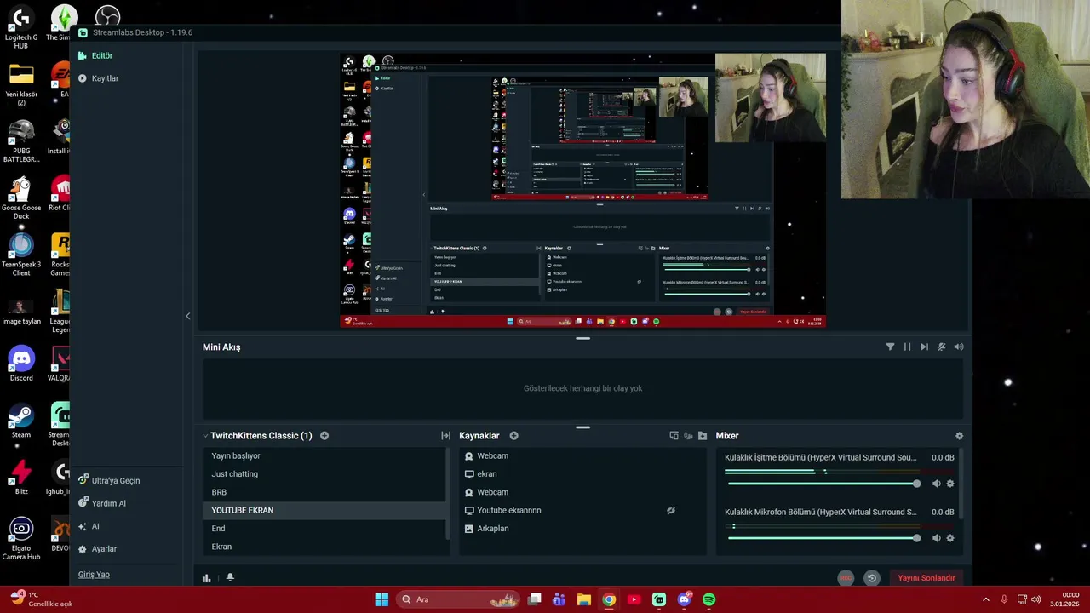The image size is (1090, 613).
Task: Open Blitz desktop shortcut
Action: [21, 478]
